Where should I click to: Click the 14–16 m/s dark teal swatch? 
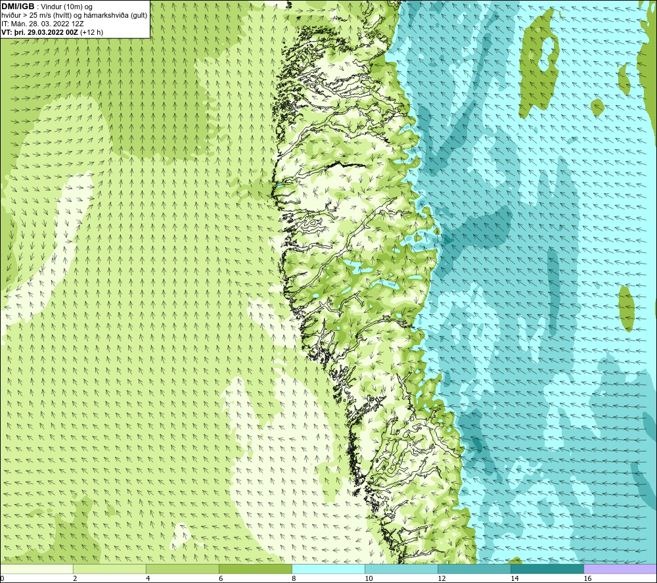547,569
